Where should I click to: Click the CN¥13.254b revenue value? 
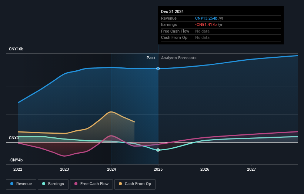point(206,18)
